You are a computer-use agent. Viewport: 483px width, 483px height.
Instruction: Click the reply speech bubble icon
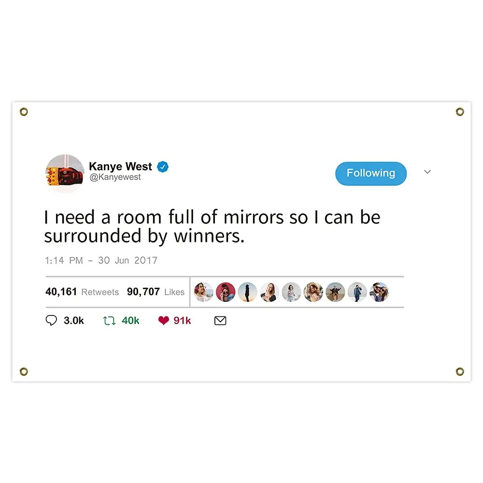pyautogui.click(x=51, y=320)
